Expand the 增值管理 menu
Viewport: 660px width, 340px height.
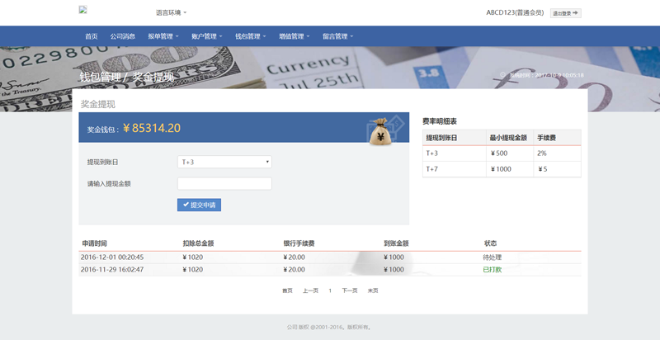click(295, 36)
